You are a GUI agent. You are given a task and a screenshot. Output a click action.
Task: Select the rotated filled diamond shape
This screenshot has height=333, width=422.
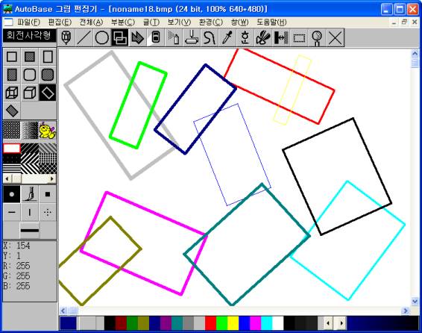click(x=12, y=111)
